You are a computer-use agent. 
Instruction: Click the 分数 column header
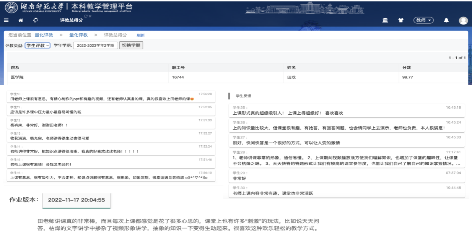pos(406,67)
